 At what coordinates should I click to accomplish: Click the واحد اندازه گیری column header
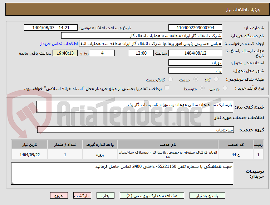[x=100, y=145]
